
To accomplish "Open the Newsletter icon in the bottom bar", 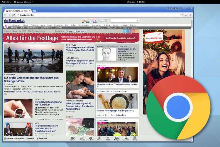I will 90,138.
